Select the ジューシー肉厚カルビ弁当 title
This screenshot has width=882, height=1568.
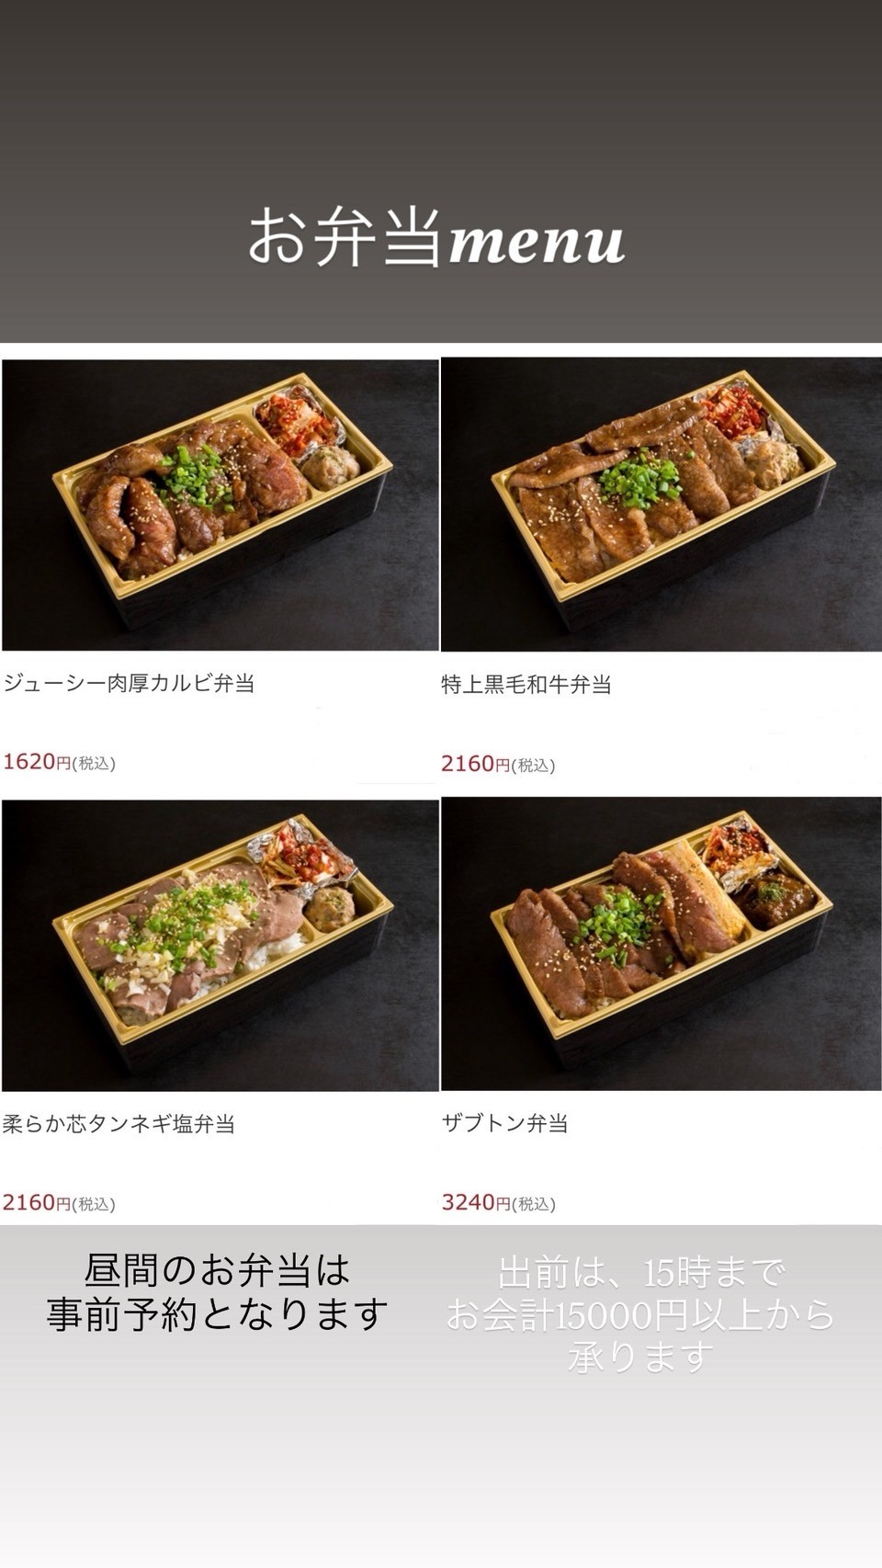(129, 683)
